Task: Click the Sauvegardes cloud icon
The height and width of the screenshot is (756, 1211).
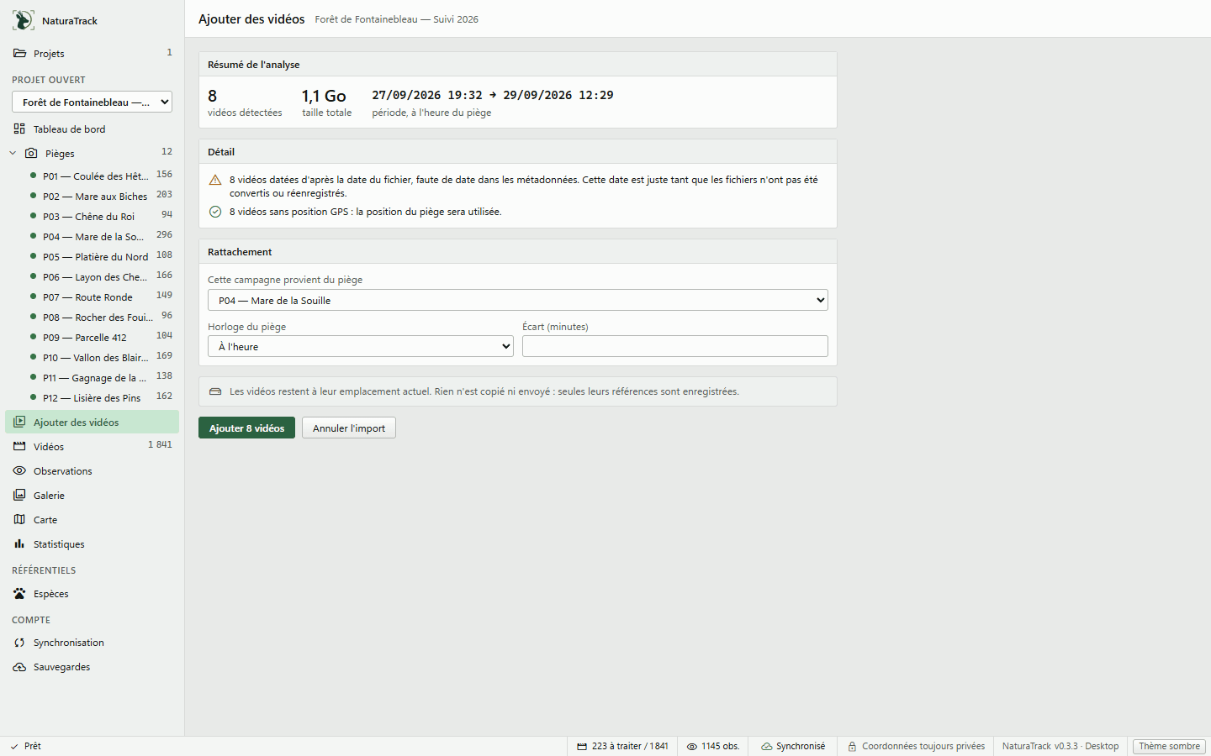Action: click(19, 666)
